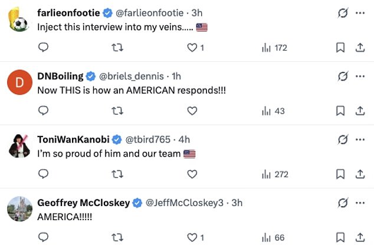Retweet Geoffrey McCloskey's tweet
This screenshot has height=249, width=374.
pyautogui.click(x=117, y=237)
